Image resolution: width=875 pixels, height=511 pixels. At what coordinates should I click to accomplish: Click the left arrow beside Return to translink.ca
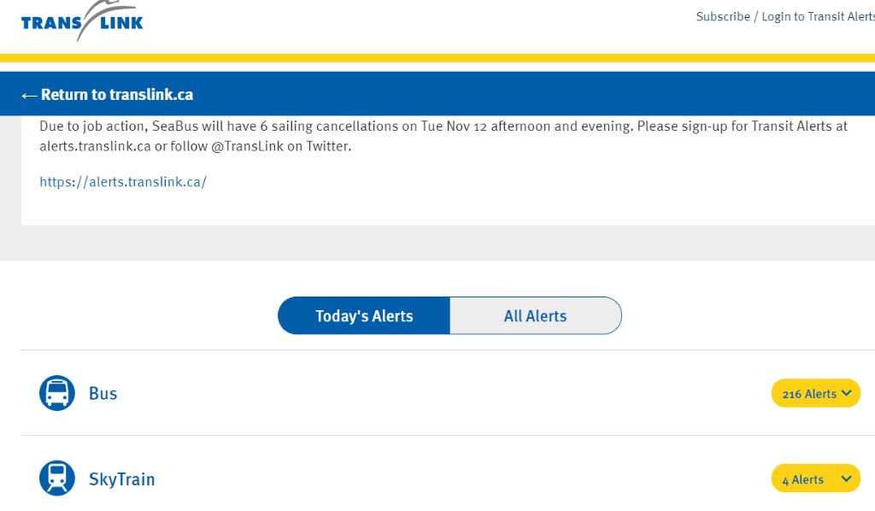[30, 96]
